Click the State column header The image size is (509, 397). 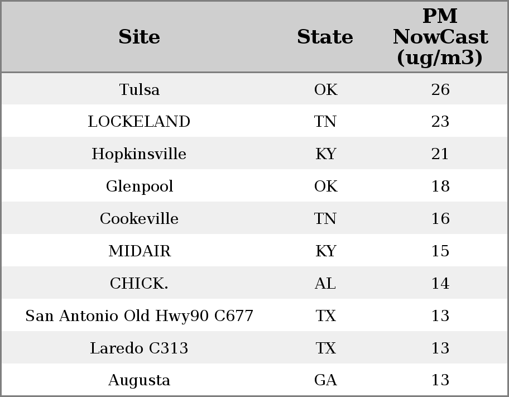(325, 37)
